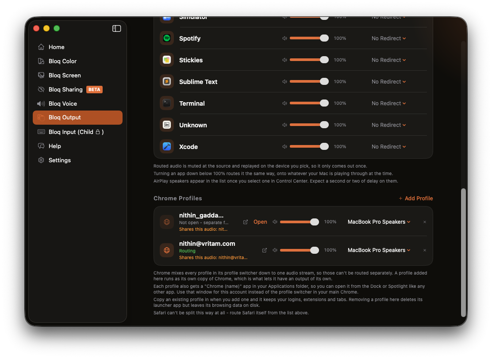Image resolution: width=492 pixels, height=359 pixels.
Task: Open Bloq Screen section
Action: [77, 75]
